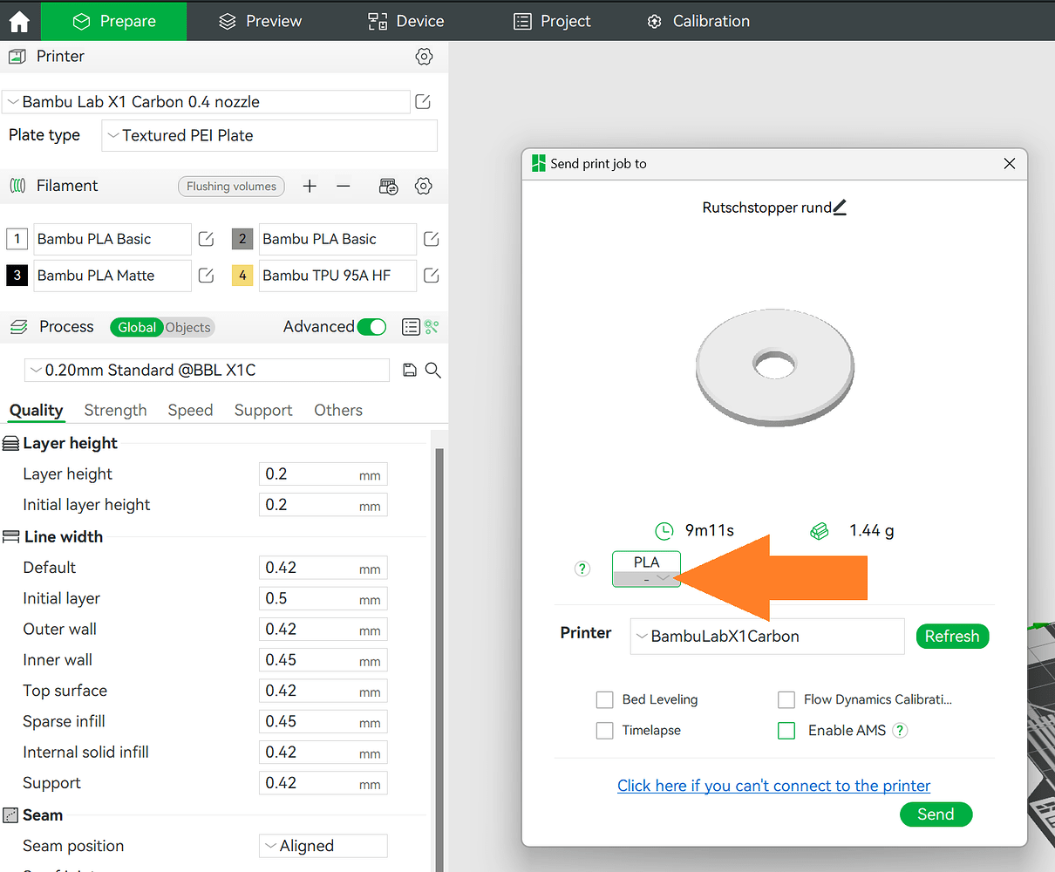Viewport: 1055px width, 872px height.
Task: Check the Timelapse option
Action: [604, 731]
